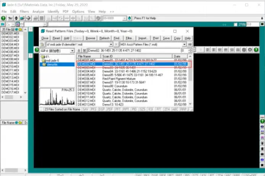
Task: Click the All button beside file type dropdown
Action: click(190, 45)
